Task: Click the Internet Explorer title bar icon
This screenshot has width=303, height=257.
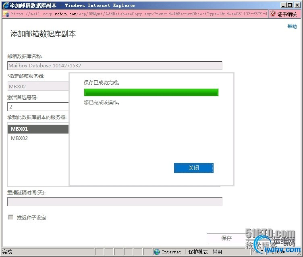Action: click(6, 5)
